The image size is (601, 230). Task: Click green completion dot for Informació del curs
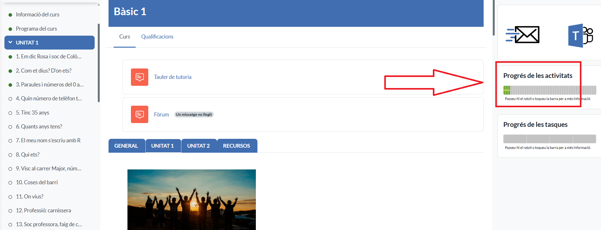point(10,15)
